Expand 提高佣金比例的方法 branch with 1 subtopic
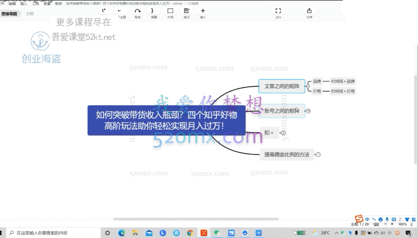This screenshot has height=238, width=418. [318, 154]
